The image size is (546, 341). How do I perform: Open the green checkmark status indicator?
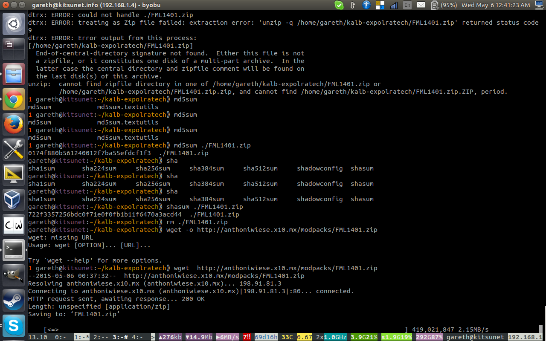[x=339, y=5]
